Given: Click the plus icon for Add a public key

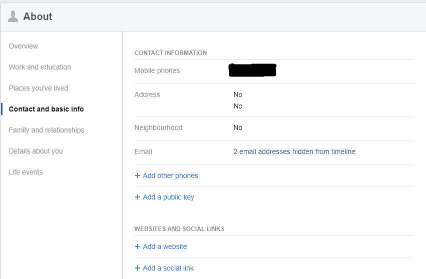Looking at the screenshot, I should coord(138,197).
